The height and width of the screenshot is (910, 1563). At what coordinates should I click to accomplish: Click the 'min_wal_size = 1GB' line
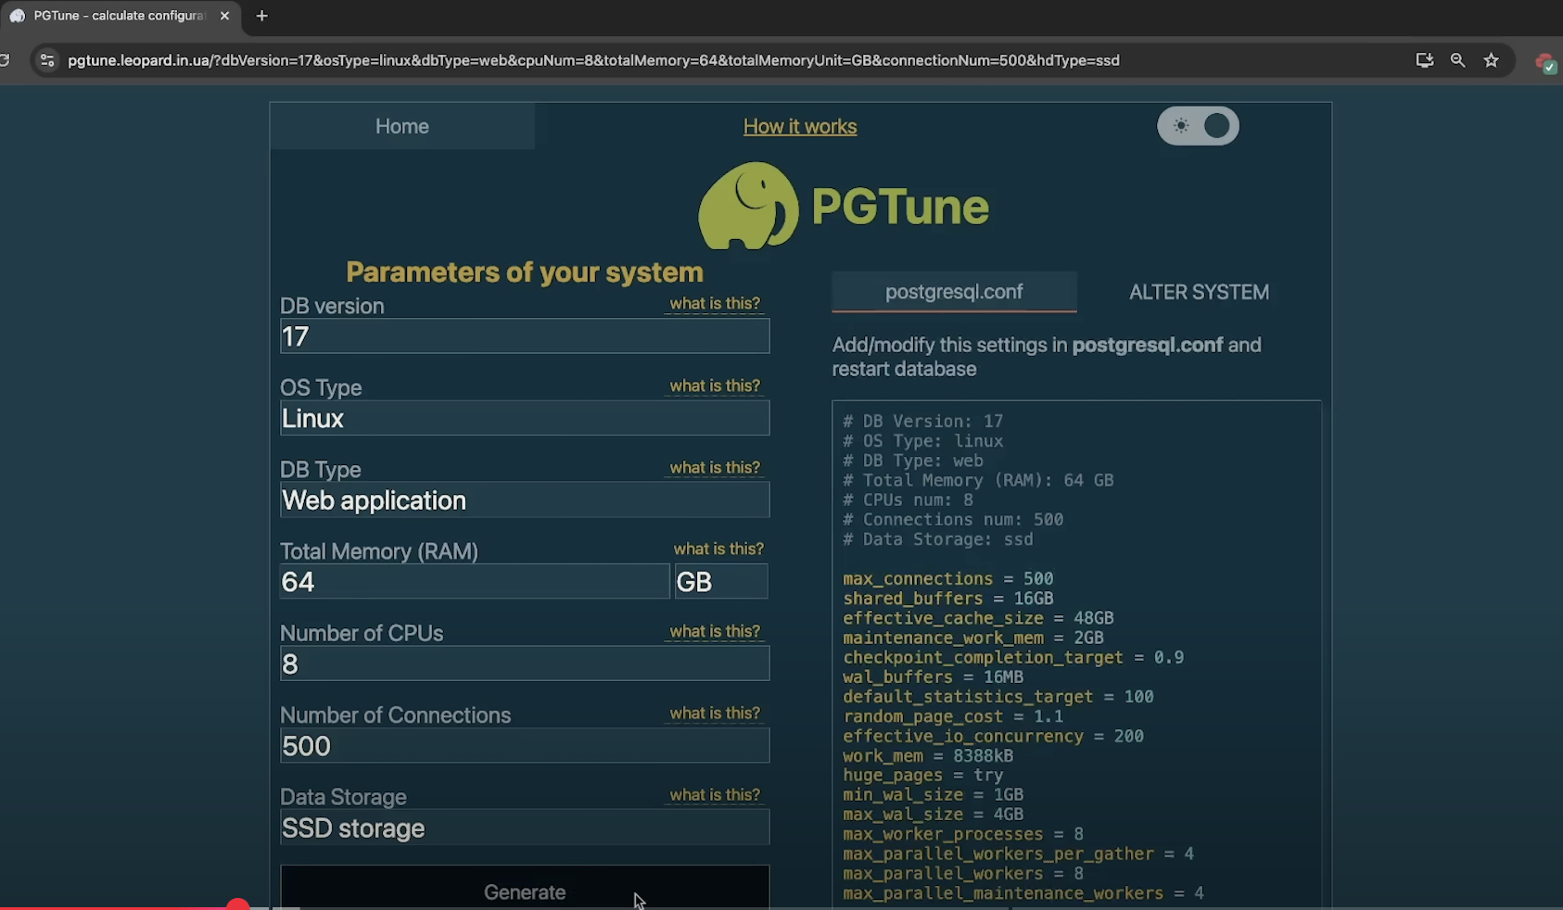point(933,794)
